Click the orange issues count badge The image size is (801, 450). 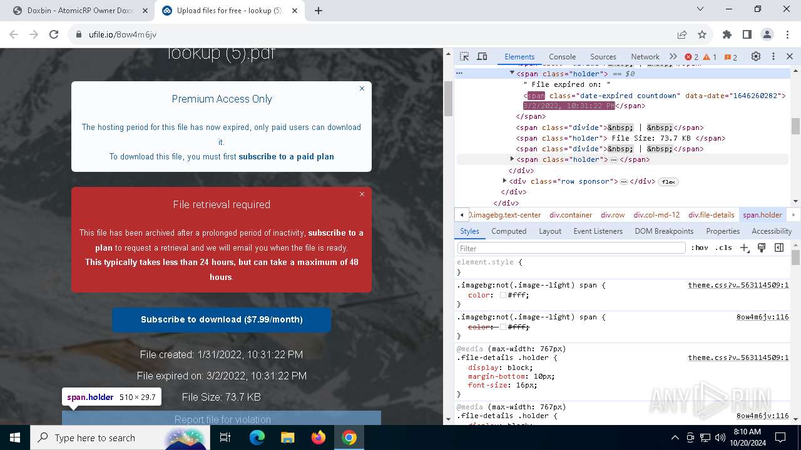pyautogui.click(x=731, y=57)
